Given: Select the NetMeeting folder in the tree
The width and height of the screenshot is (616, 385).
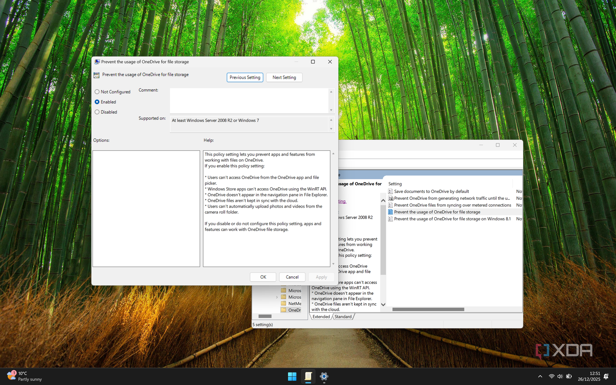Looking at the screenshot, I should [x=295, y=303].
